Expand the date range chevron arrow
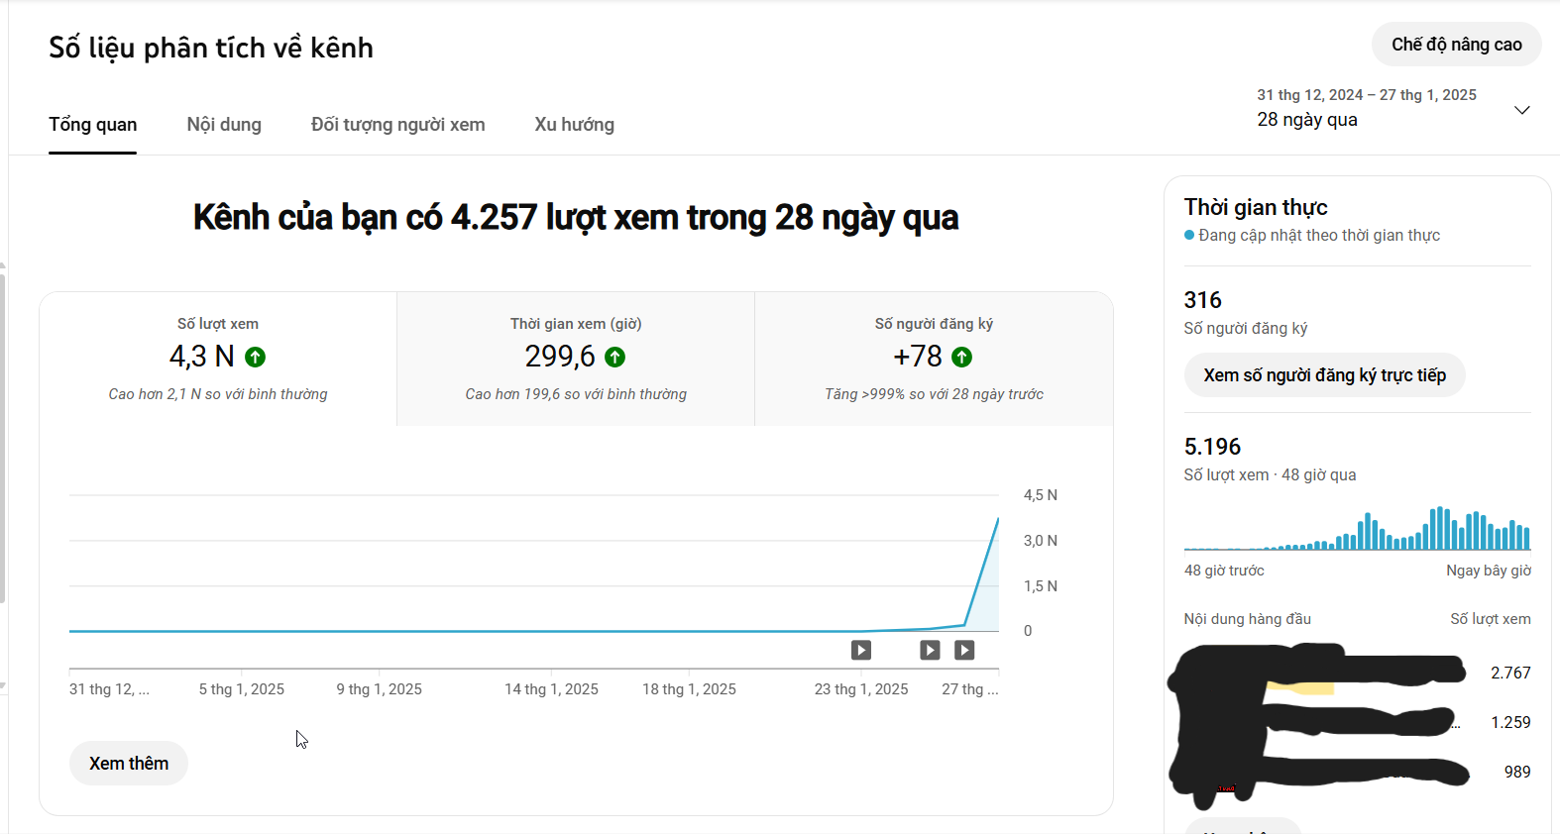 coord(1522,110)
